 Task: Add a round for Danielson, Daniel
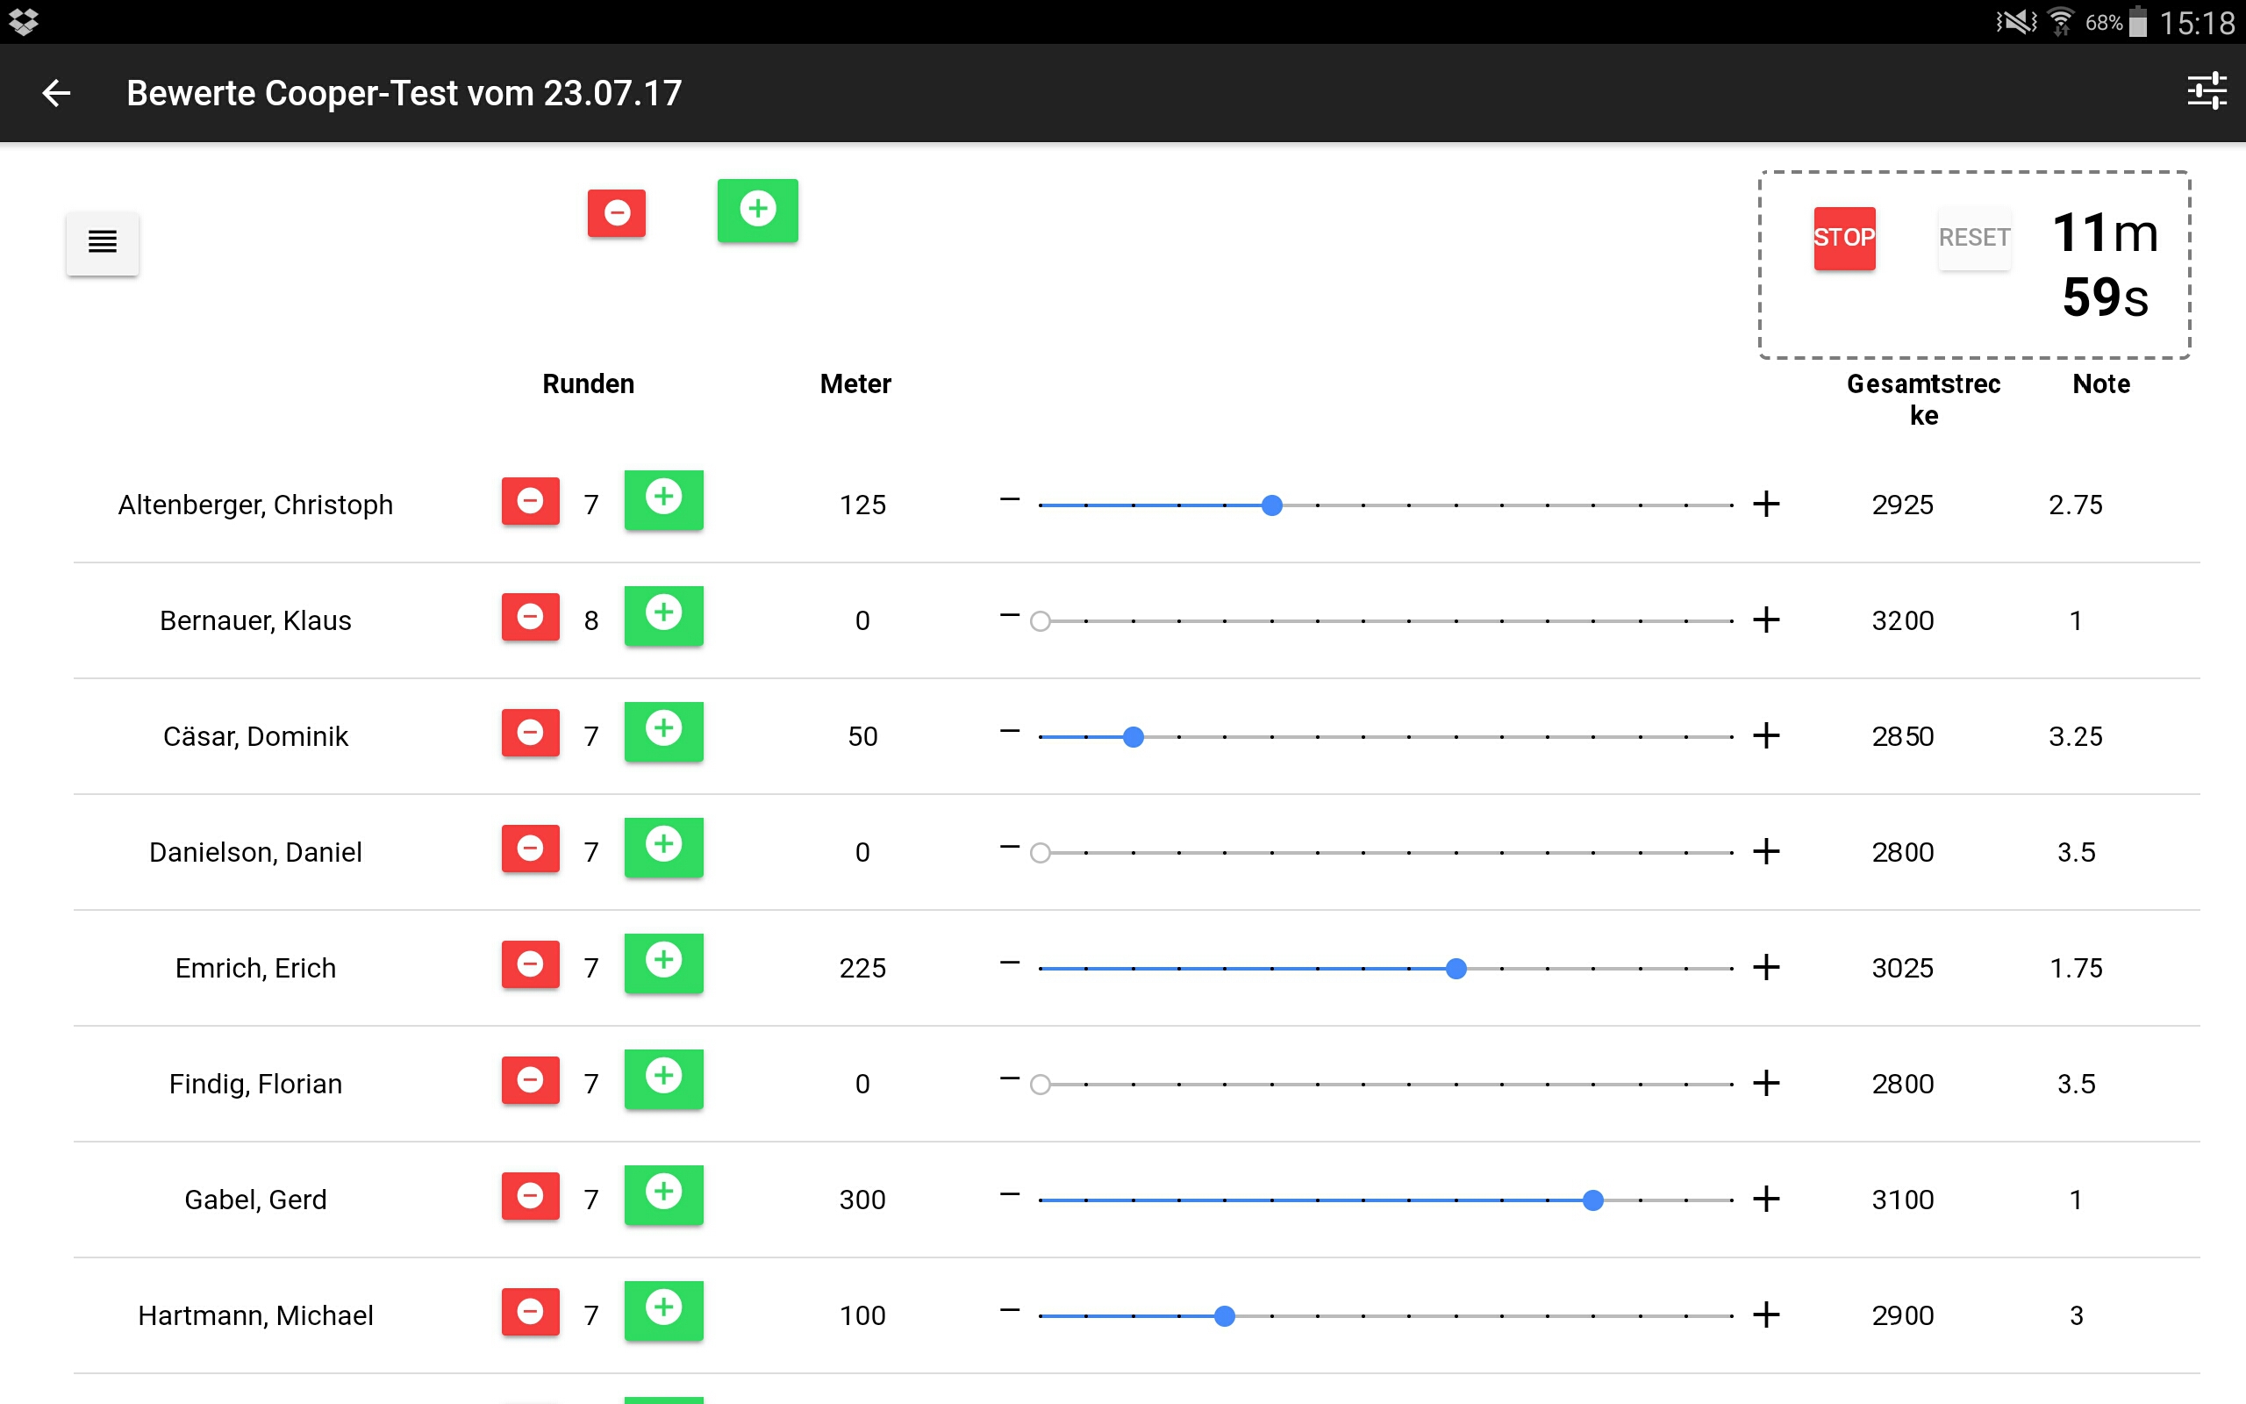[x=663, y=847]
